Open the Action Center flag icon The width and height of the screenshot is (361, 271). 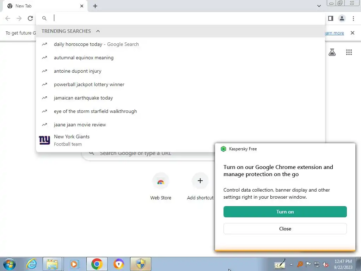(x=308, y=264)
